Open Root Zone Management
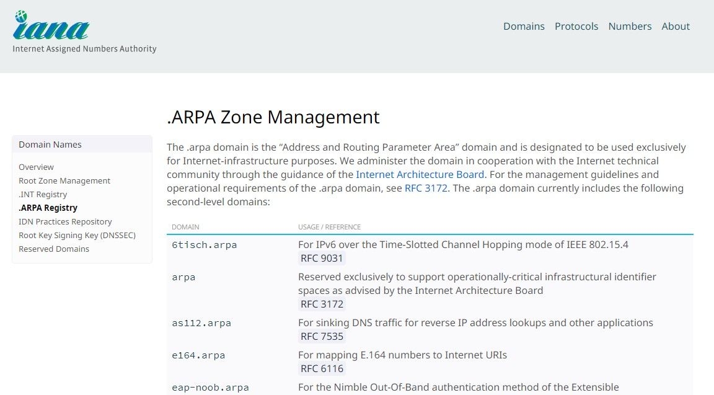The width and height of the screenshot is (714, 395). click(64, 180)
